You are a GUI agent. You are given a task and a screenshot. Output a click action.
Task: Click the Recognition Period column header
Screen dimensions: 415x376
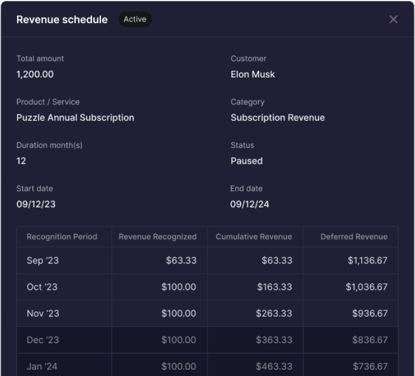(62, 237)
